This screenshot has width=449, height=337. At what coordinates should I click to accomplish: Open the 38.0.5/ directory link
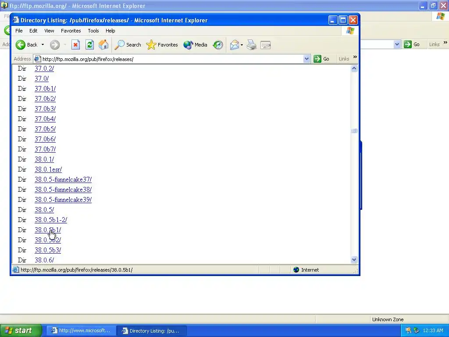click(x=44, y=210)
